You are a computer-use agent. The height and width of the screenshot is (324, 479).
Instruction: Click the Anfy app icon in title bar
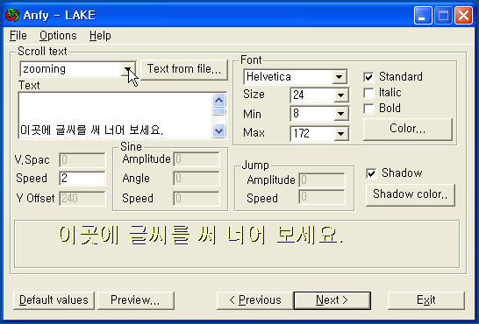pos(12,15)
